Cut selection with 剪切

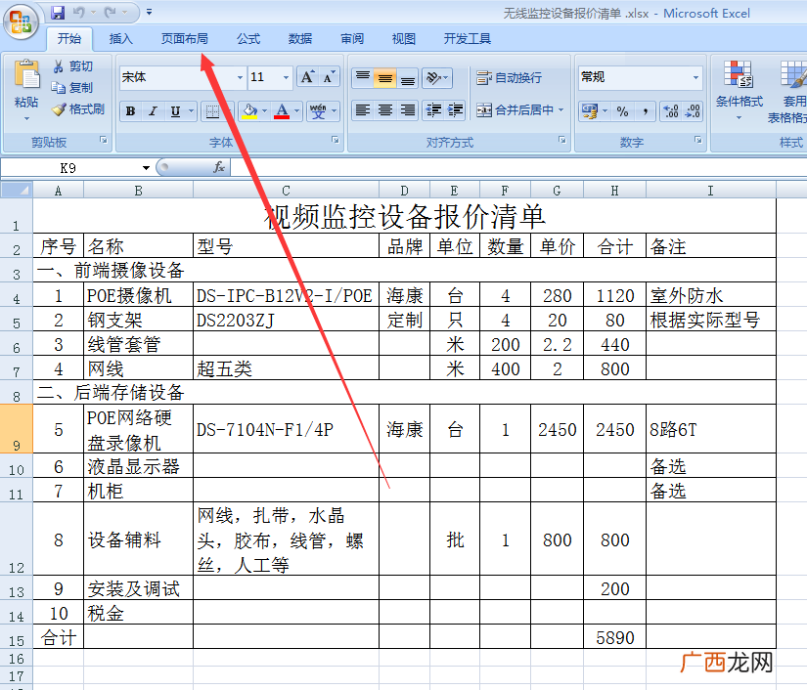point(72,66)
